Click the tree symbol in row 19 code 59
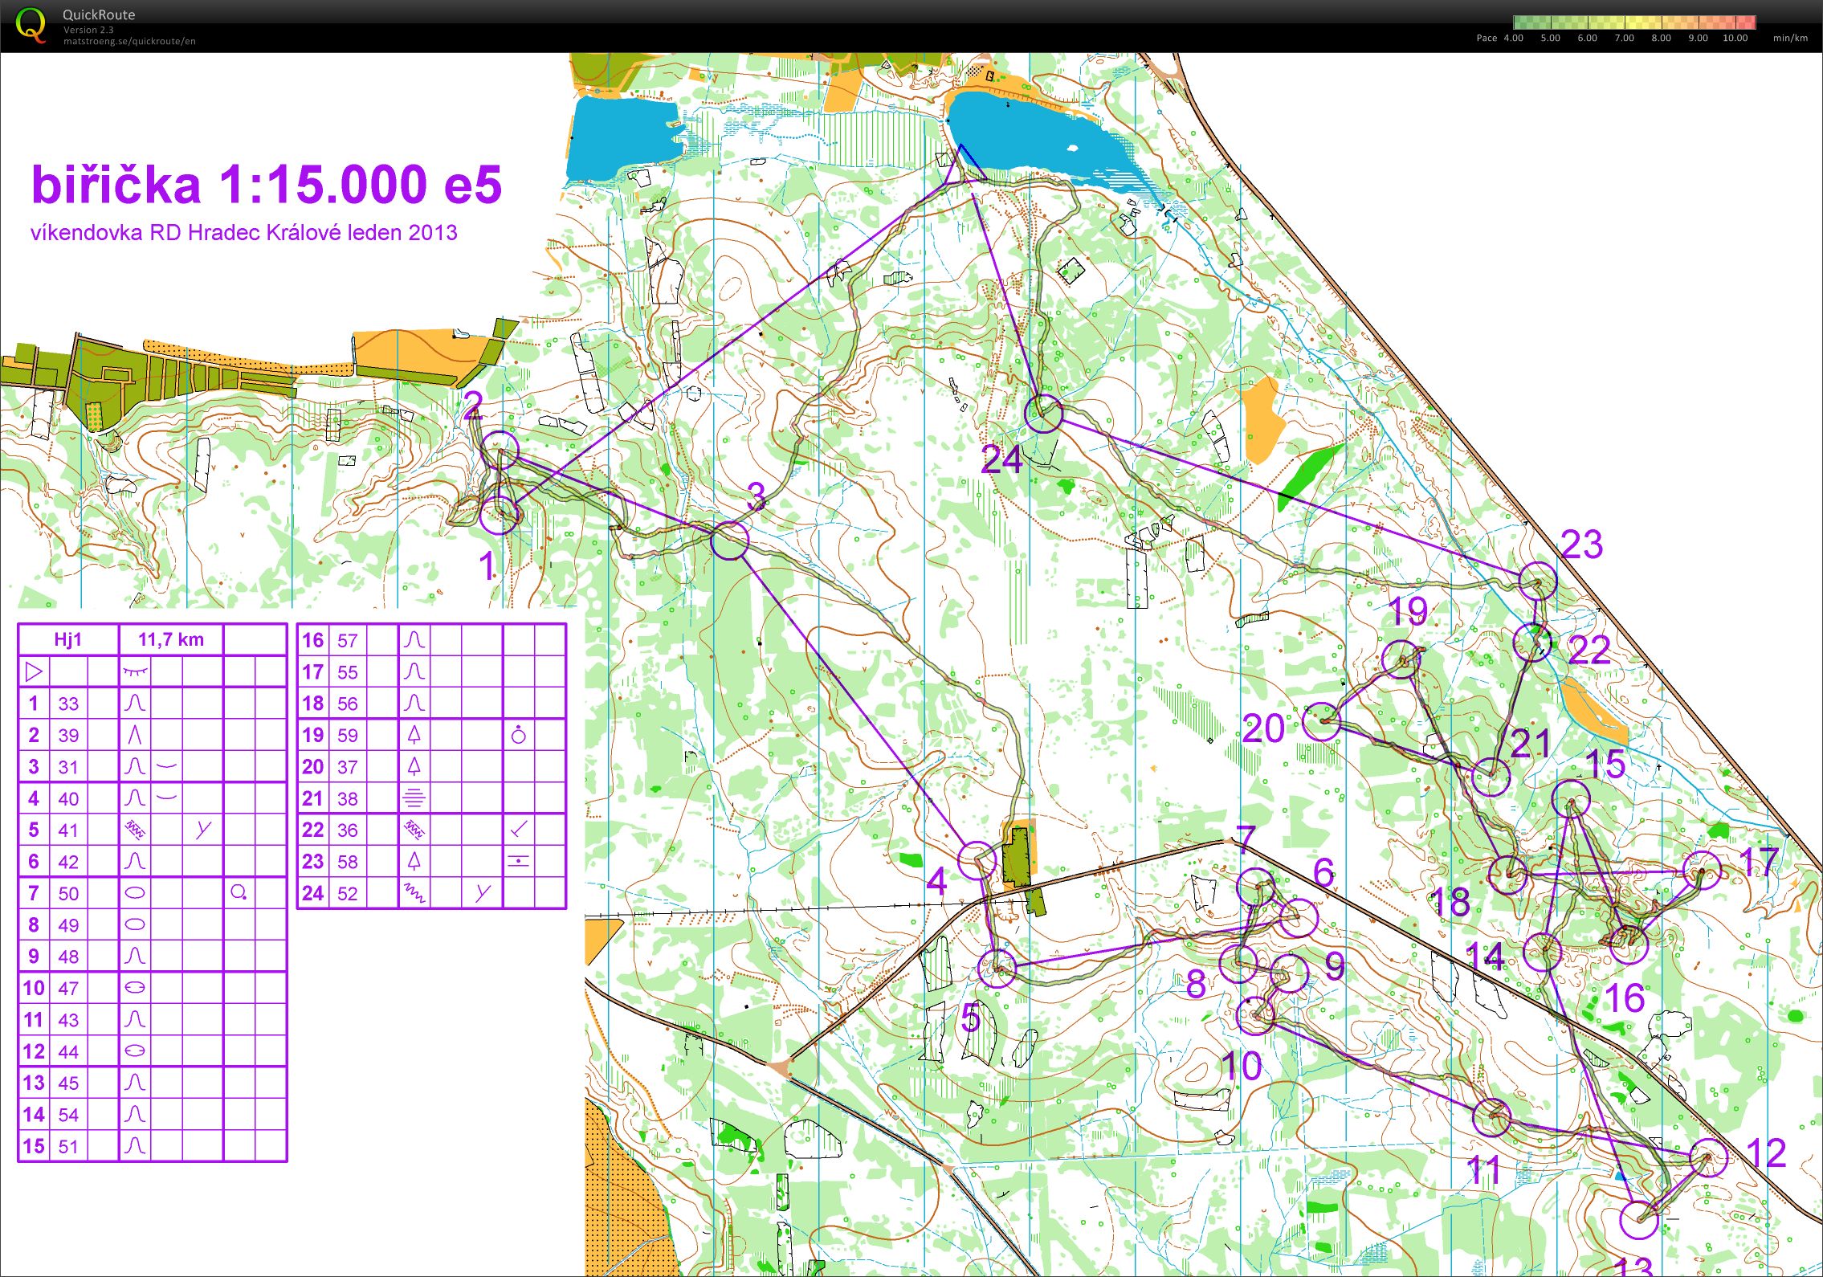 pos(414,734)
